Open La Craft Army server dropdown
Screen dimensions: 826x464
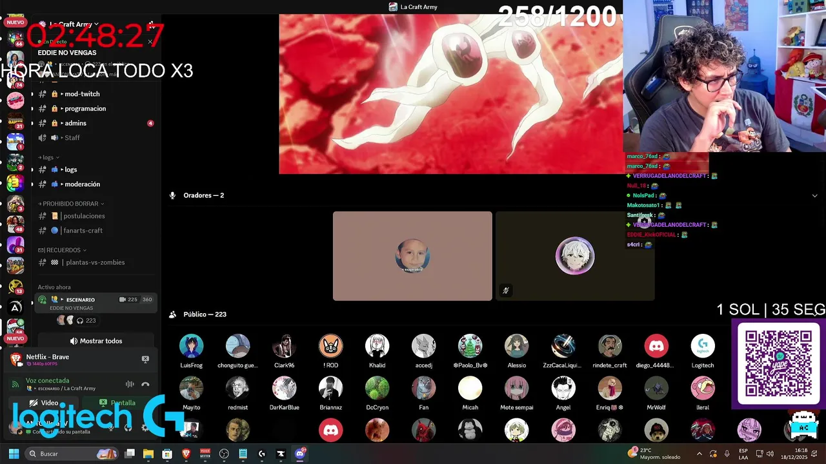(74, 24)
